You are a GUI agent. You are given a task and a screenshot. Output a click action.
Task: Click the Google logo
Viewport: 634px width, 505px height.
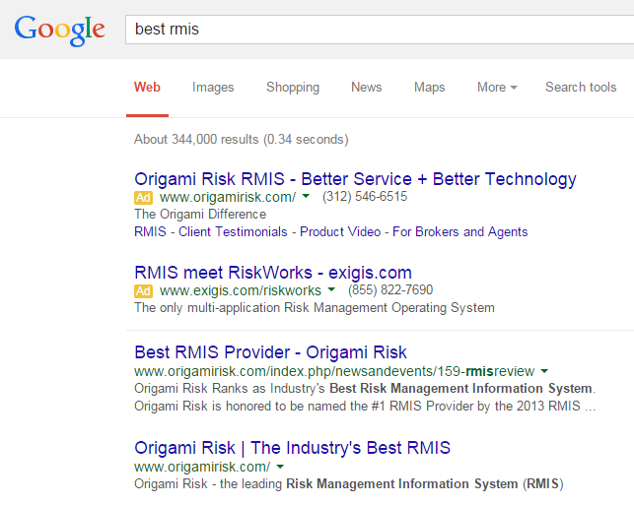pyautogui.click(x=59, y=29)
